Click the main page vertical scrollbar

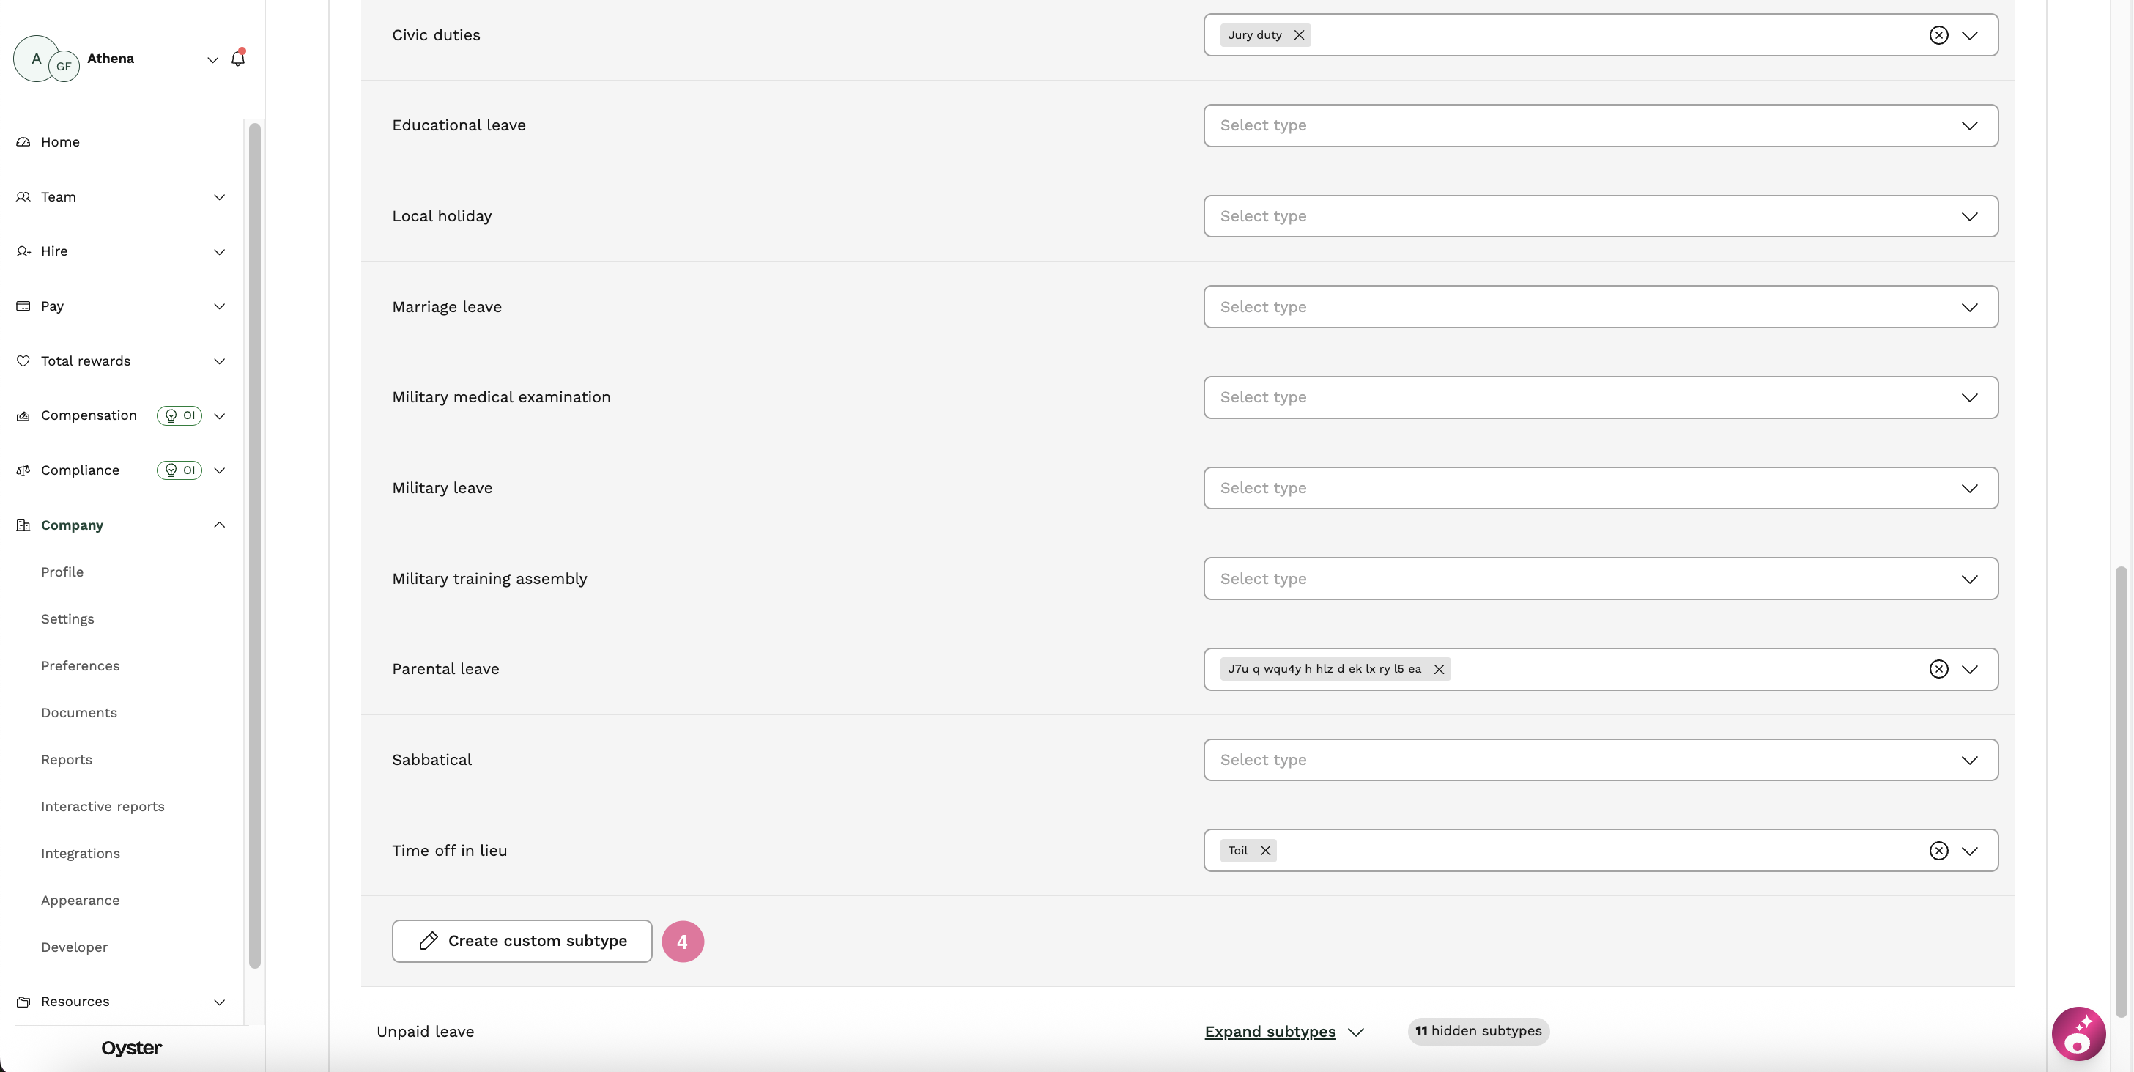pos(2122,791)
